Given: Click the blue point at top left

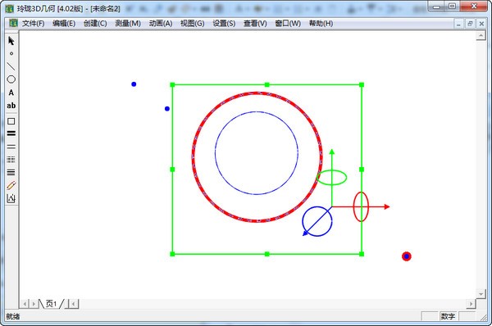Looking at the screenshot, I should pos(134,84).
